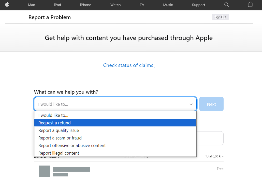Choose 'Report illegal content' option
This screenshot has height=181, width=262.
pyautogui.click(x=115, y=153)
